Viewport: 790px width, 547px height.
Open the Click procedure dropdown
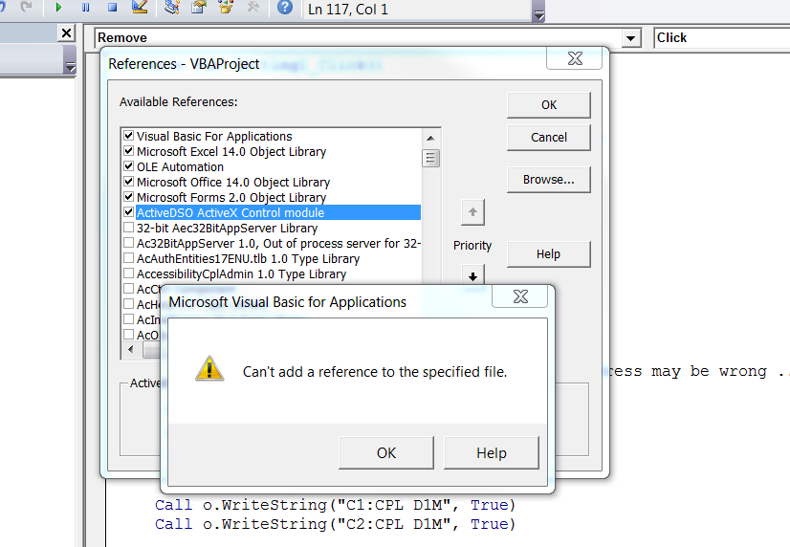coord(722,38)
